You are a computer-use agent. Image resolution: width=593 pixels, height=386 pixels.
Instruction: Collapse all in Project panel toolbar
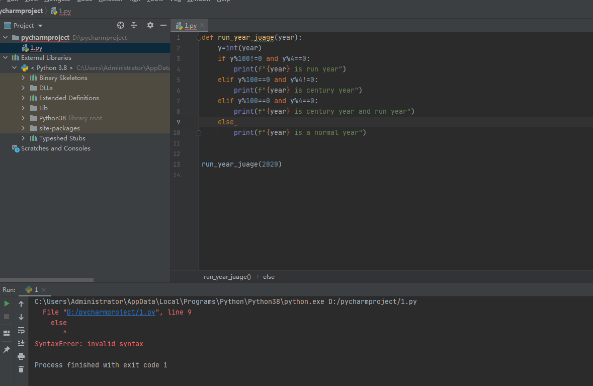pyautogui.click(x=134, y=25)
